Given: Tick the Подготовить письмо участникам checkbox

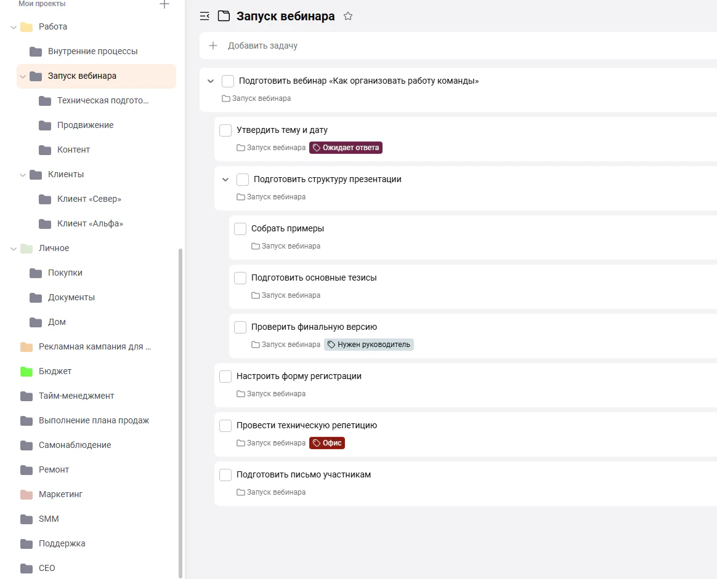Looking at the screenshot, I should point(225,475).
